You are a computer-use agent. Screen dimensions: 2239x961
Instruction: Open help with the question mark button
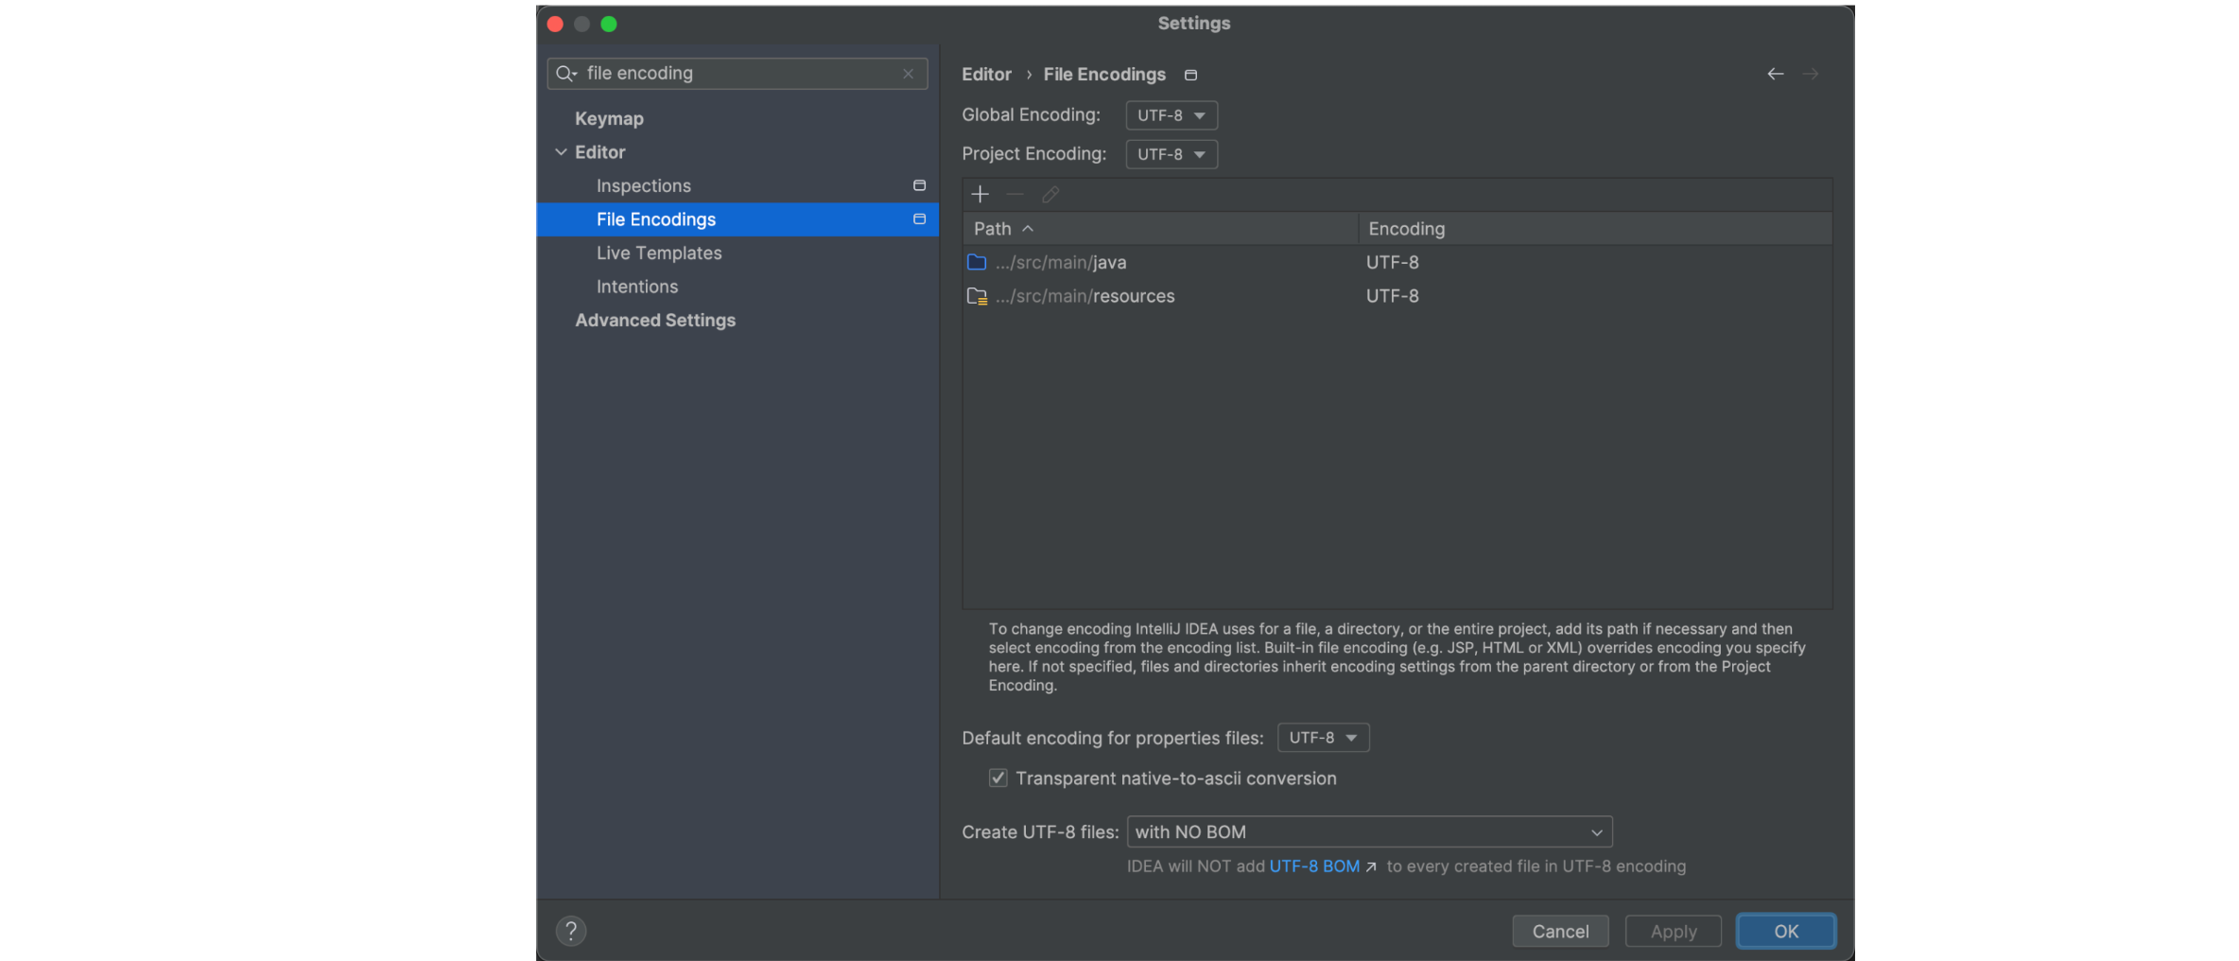point(571,931)
